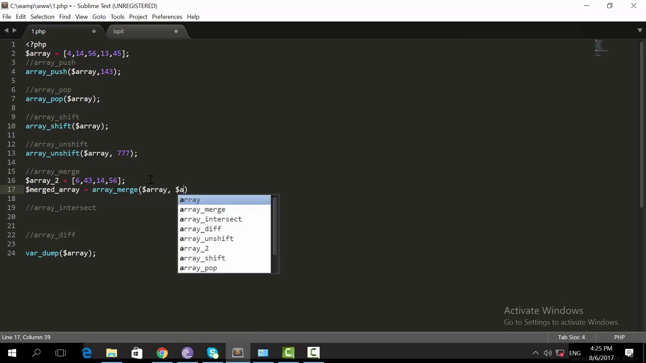Click the array_shift($array); line

pos(67,126)
